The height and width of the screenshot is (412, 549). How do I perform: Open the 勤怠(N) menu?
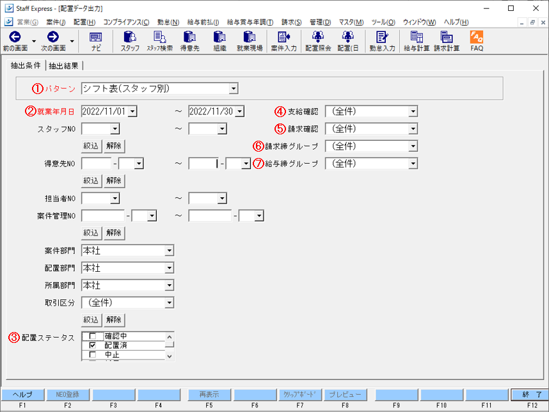168,22
